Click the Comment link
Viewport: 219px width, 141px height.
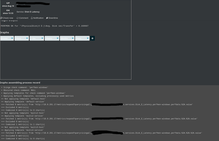click(x=23, y=18)
